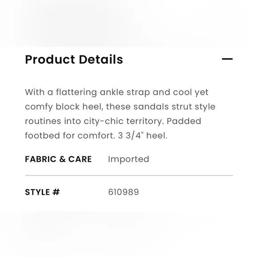Click the words "strut style" in description
Viewport: 258px width, 258px height.
[x=193, y=107]
